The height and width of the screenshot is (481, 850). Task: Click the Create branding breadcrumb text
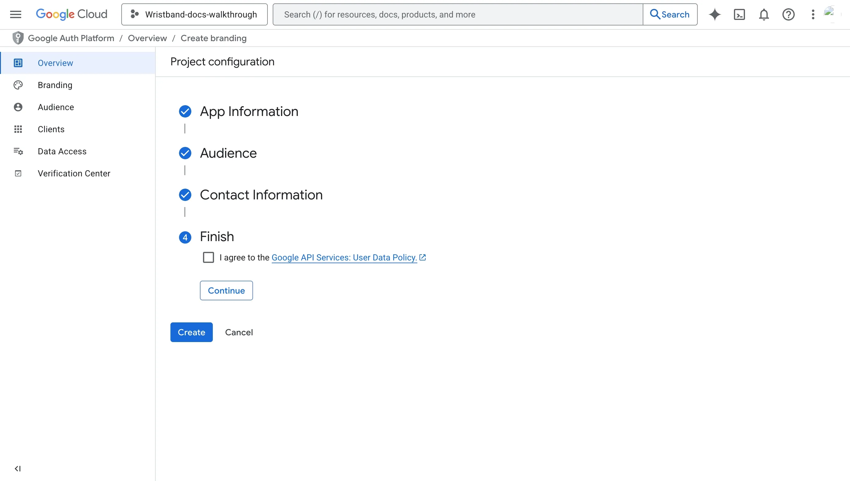pyautogui.click(x=213, y=38)
